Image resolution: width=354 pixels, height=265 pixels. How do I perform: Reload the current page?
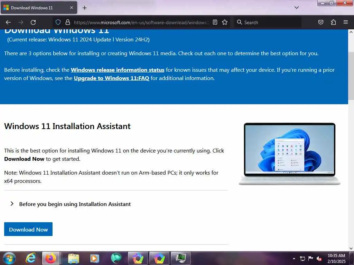tap(33, 22)
